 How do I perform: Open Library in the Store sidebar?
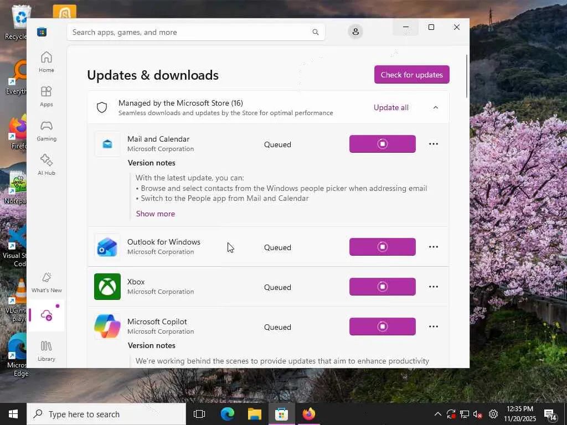(x=47, y=351)
